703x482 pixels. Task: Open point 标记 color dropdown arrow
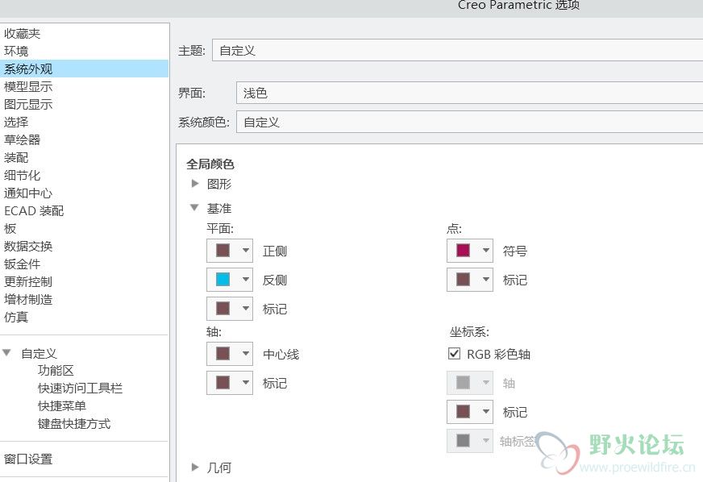(486, 280)
